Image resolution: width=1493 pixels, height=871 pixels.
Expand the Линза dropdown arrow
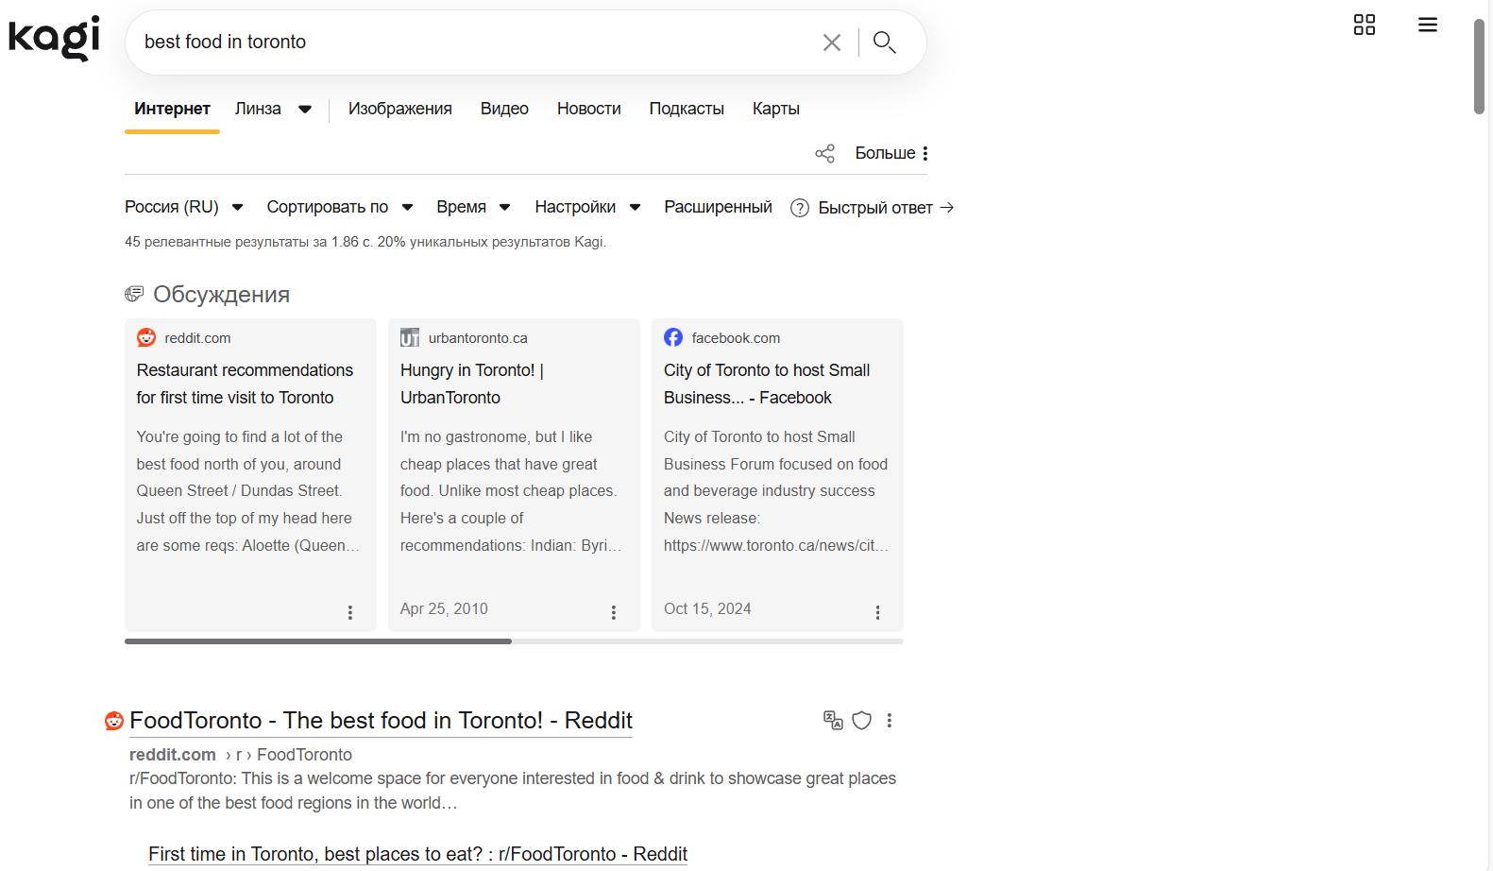[x=305, y=110]
